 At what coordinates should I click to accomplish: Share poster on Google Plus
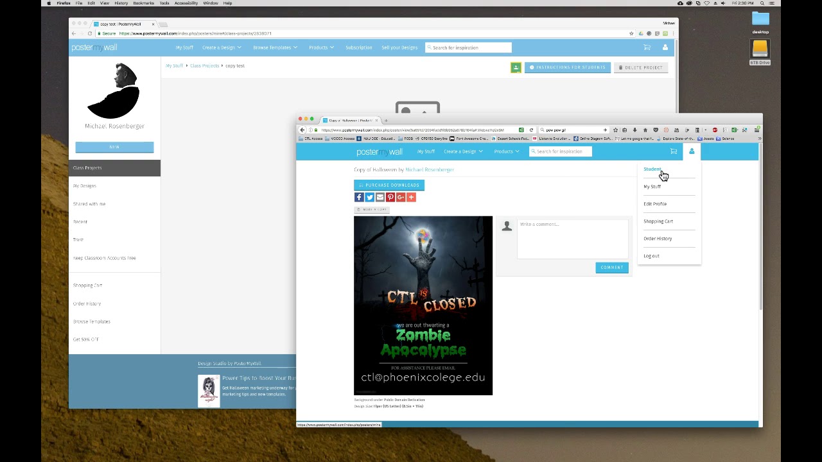pos(400,198)
